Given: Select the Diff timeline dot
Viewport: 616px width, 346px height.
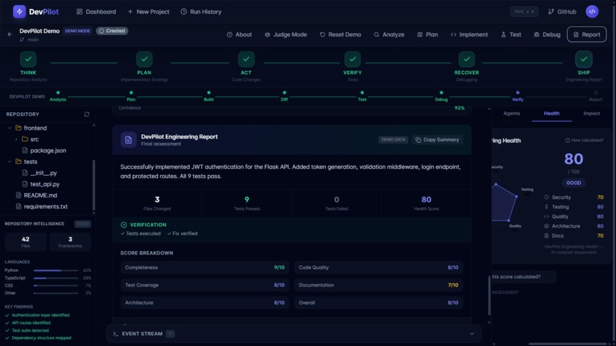Looking at the screenshot, I should tap(284, 93).
